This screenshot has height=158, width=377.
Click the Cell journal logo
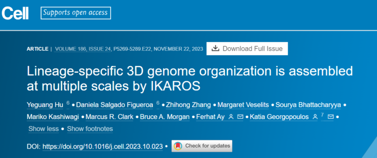15,13
